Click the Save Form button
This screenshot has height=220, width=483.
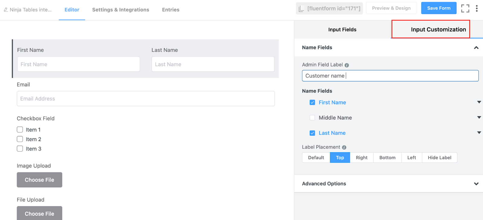(439, 8)
